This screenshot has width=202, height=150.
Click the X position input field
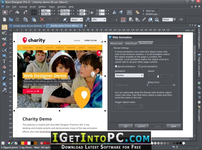click(46, 11)
